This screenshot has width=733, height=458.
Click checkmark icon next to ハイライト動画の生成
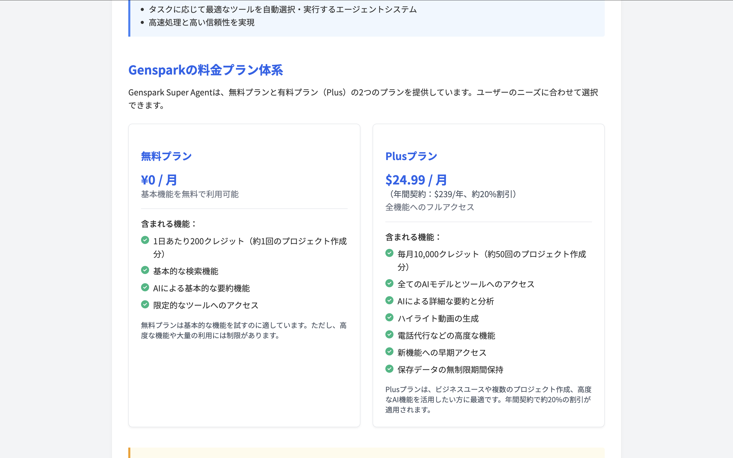point(389,318)
